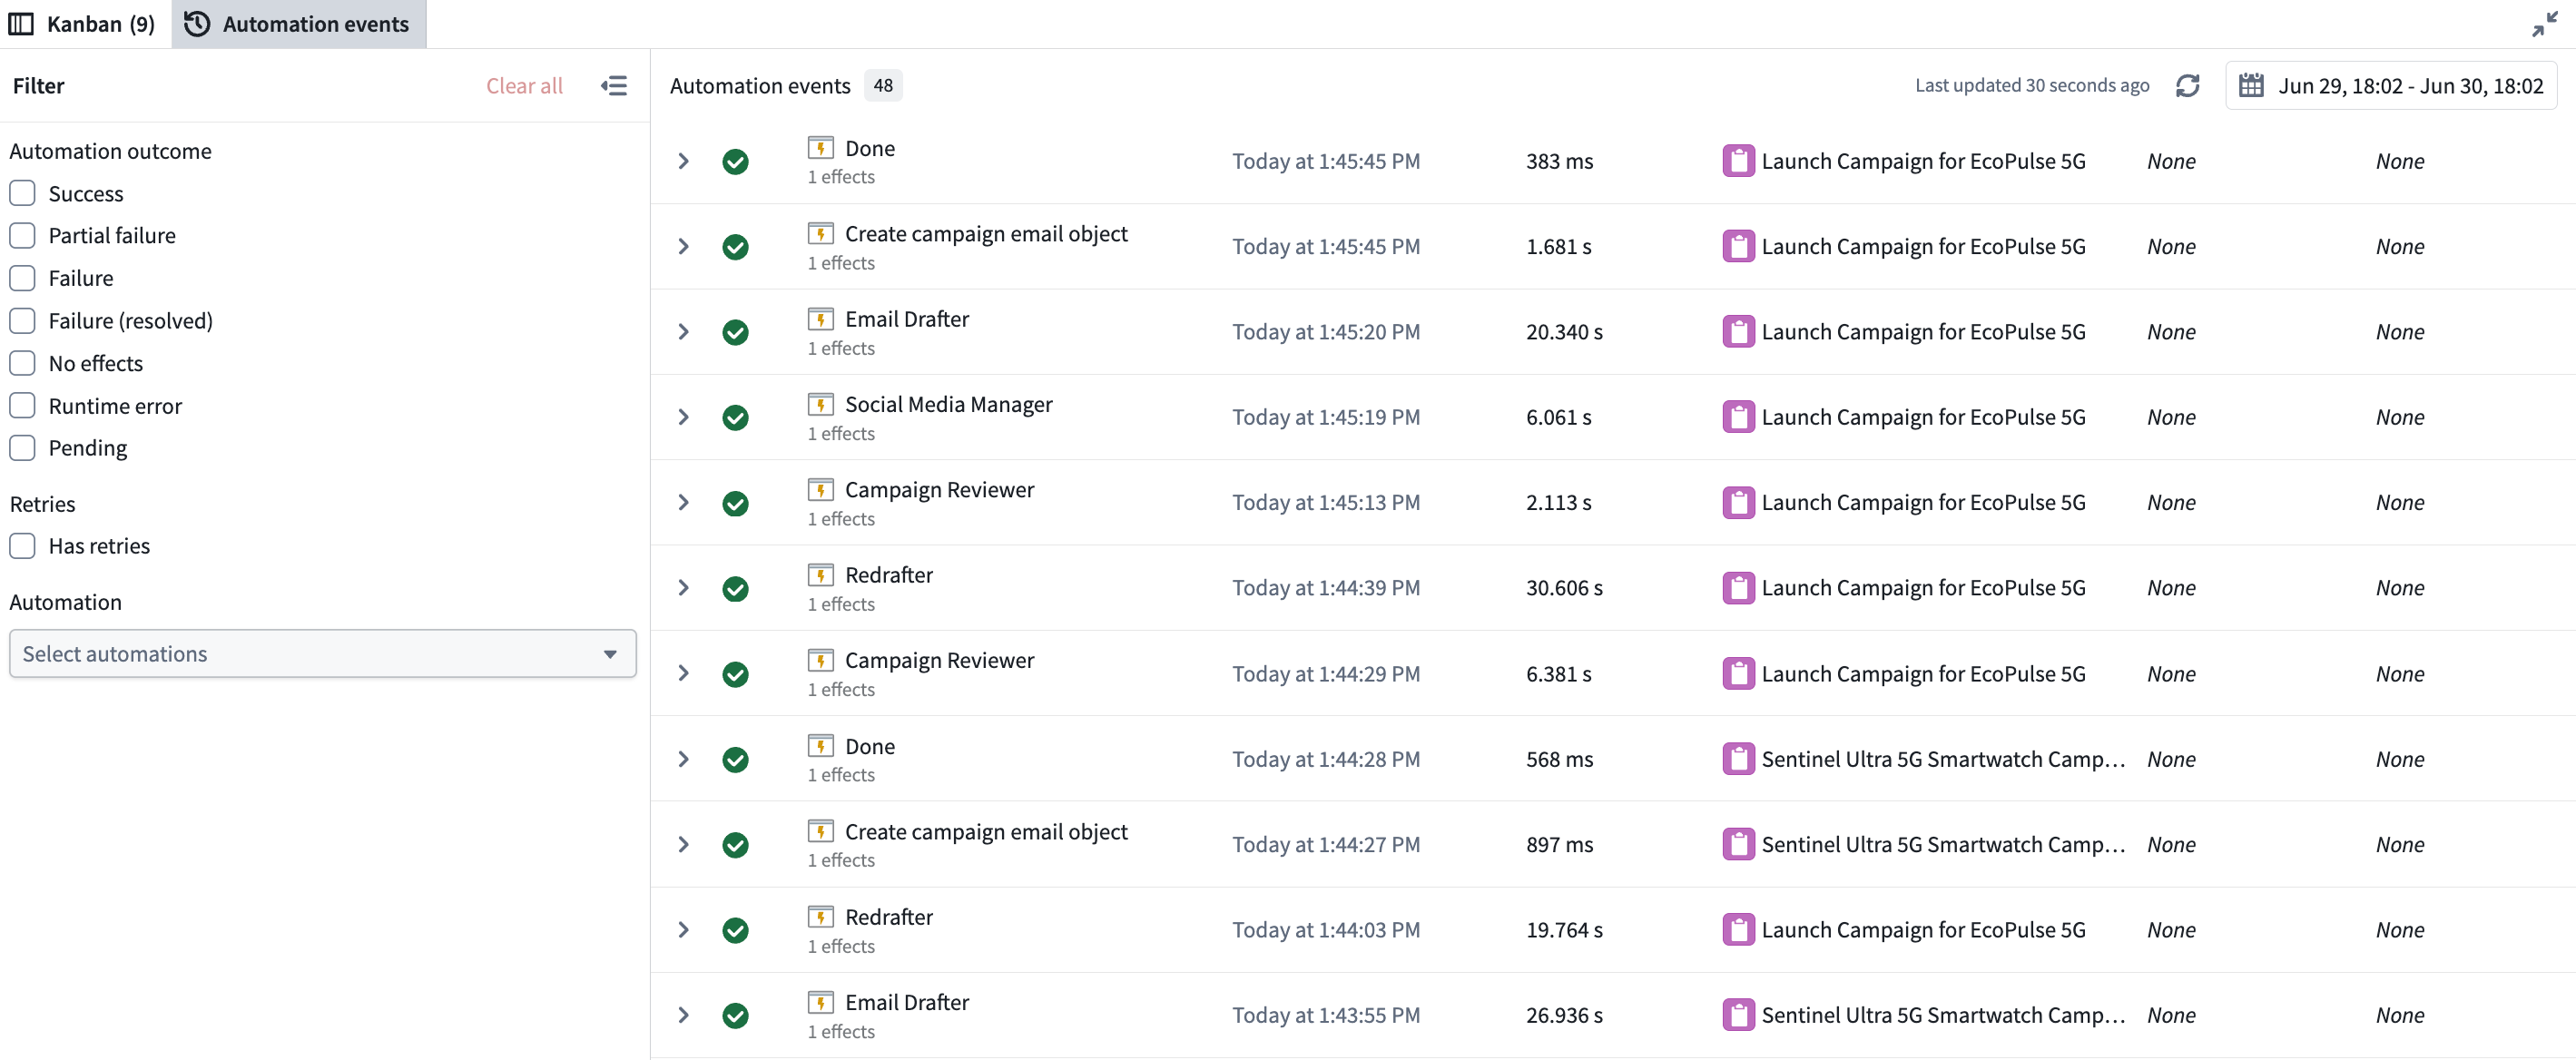Click the automation icon beside Social Media Manager
This screenshot has width=2576, height=1060.
(x=820, y=404)
